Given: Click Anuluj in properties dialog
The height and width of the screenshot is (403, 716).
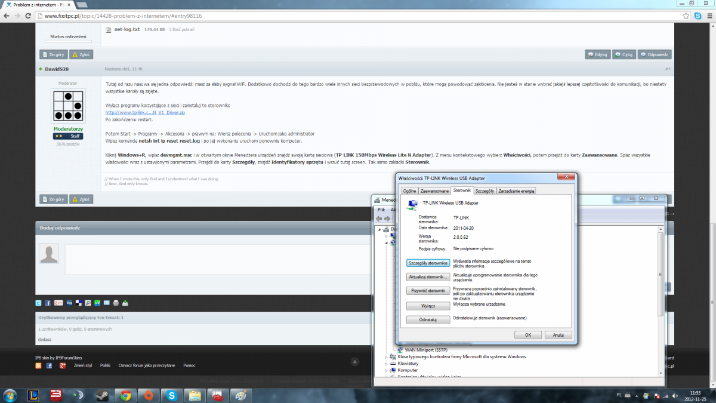Looking at the screenshot, I should coord(558,335).
